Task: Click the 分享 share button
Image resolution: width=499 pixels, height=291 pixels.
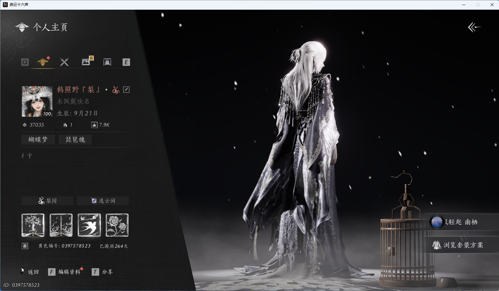Action: (107, 272)
